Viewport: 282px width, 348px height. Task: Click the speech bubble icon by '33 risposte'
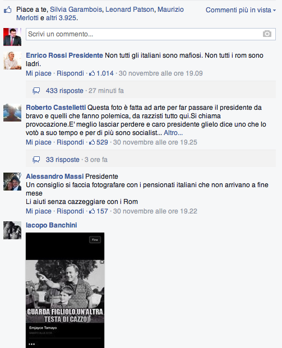coord(36,160)
